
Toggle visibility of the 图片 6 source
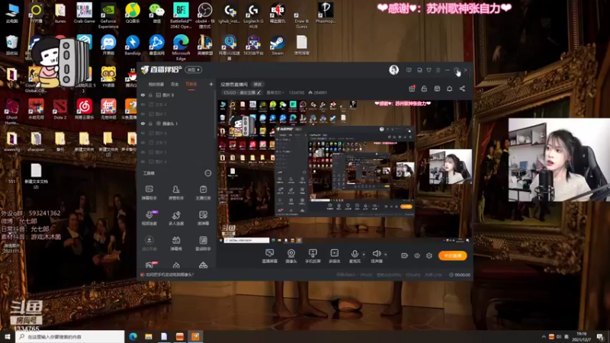143,133
